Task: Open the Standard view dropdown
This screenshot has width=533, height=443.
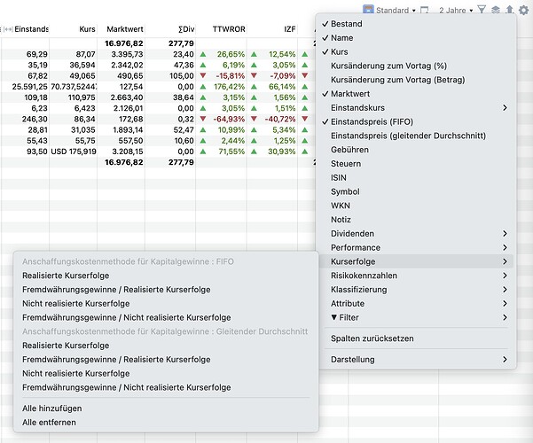Action: (396, 11)
